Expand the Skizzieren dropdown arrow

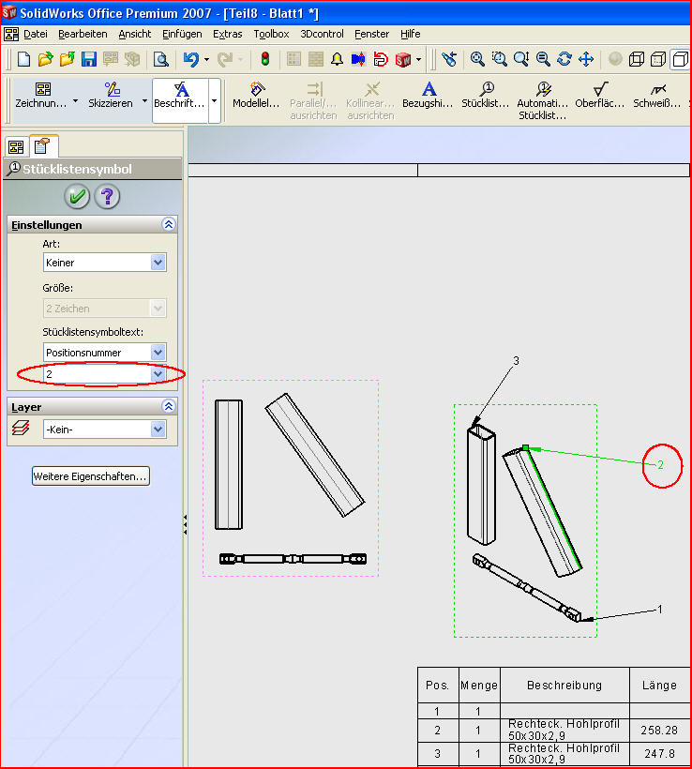(144, 101)
